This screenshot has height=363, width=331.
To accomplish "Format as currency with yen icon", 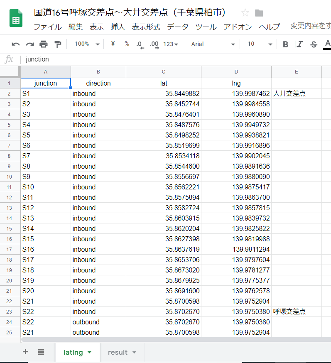I will pyautogui.click(x=113, y=44).
